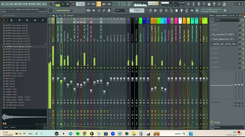
Task: Toggle bx_console SSL 4000 E enable LED
Action: click(243, 34)
